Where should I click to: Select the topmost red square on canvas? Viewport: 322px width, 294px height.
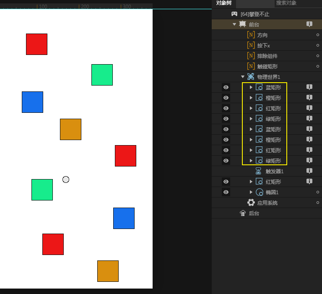(x=36, y=44)
